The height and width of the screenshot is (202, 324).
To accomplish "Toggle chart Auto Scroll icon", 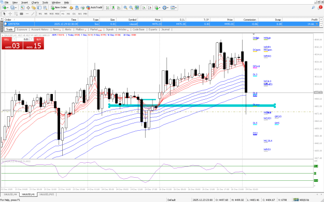I will (x=144, y=8).
